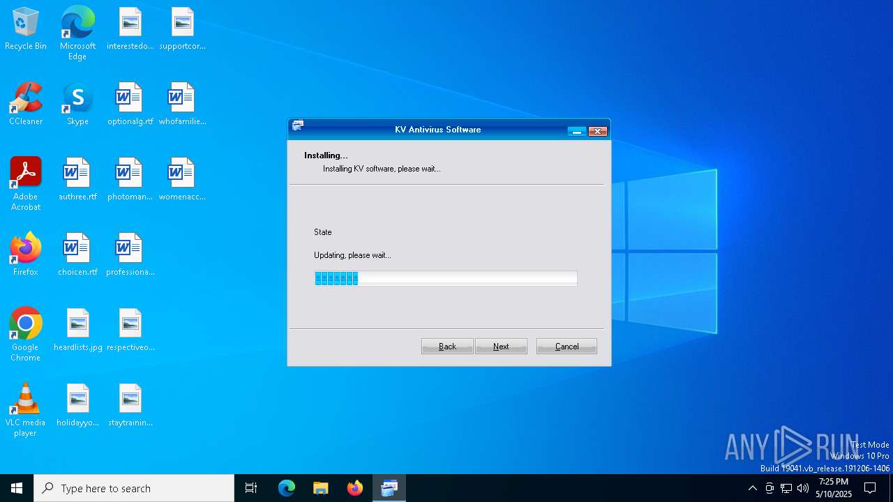Select the photoman... document
893x502 pixels.
click(x=130, y=180)
